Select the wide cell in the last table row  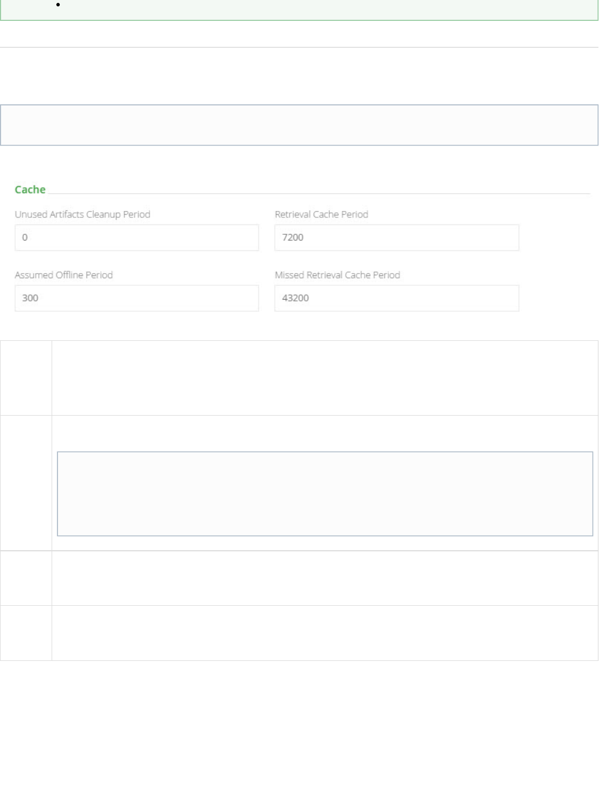pos(325,633)
